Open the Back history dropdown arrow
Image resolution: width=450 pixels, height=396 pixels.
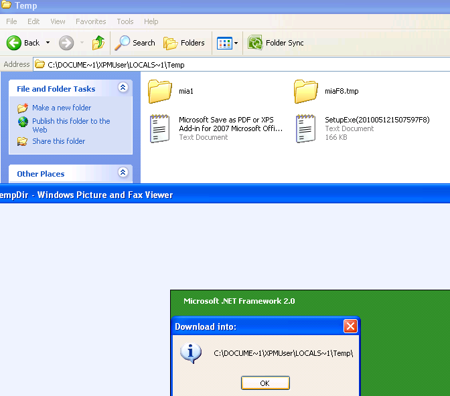coord(48,43)
